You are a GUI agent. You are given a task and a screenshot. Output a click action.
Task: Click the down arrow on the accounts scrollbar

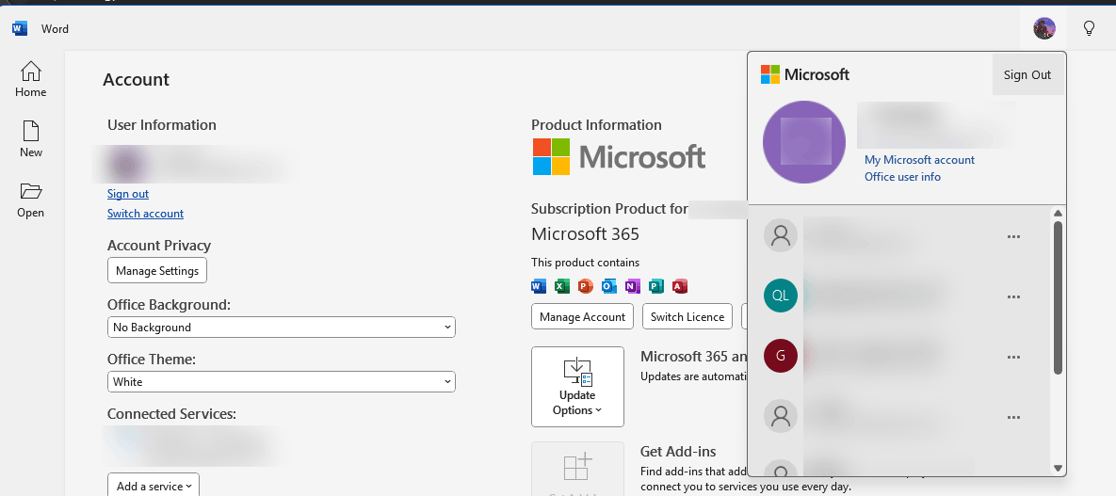click(1058, 469)
